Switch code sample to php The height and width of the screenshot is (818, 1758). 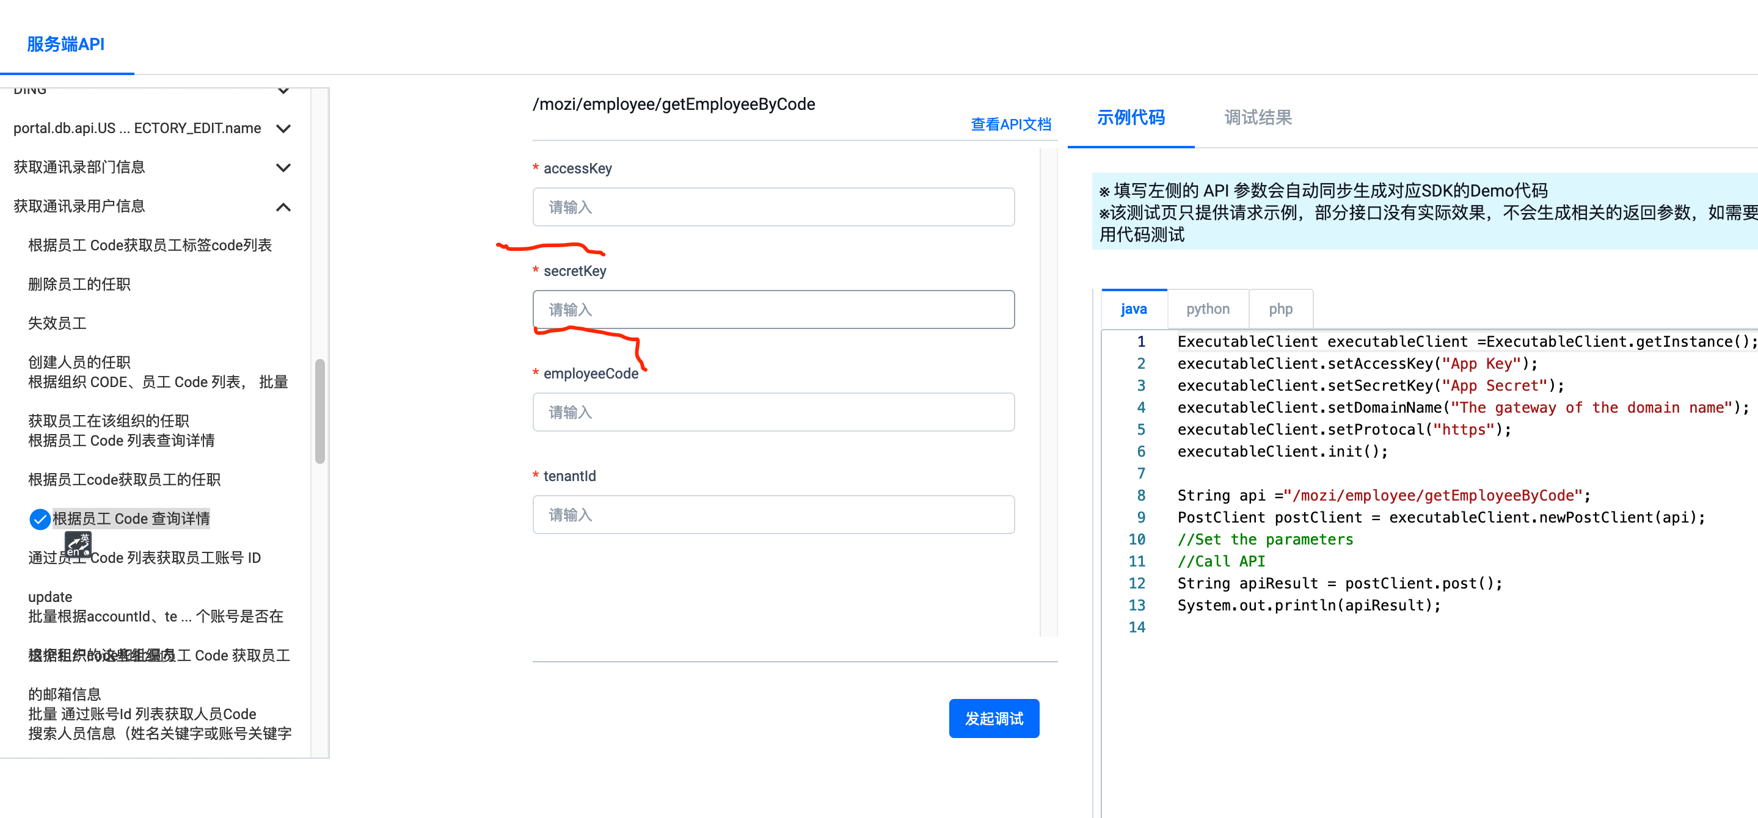pyautogui.click(x=1280, y=309)
